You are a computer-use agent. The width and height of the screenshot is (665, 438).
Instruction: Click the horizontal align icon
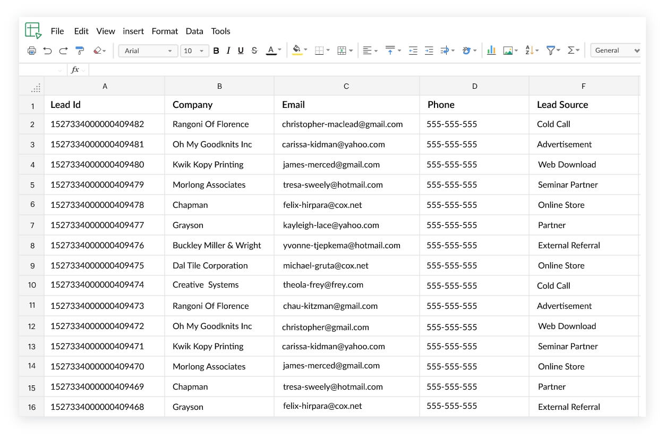[367, 51]
